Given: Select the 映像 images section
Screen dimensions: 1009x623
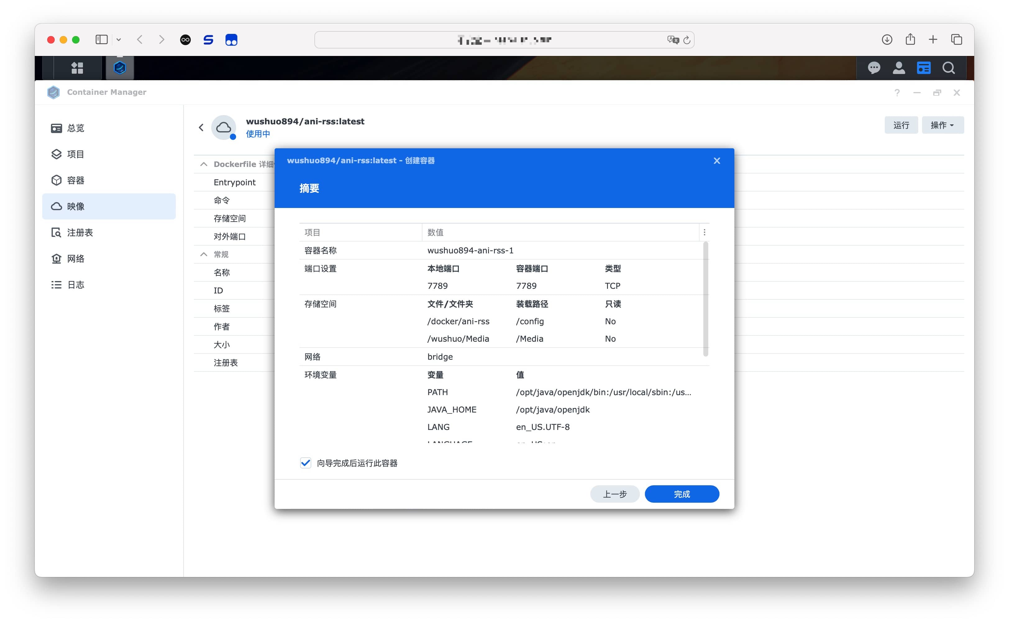Looking at the screenshot, I should click(x=109, y=206).
